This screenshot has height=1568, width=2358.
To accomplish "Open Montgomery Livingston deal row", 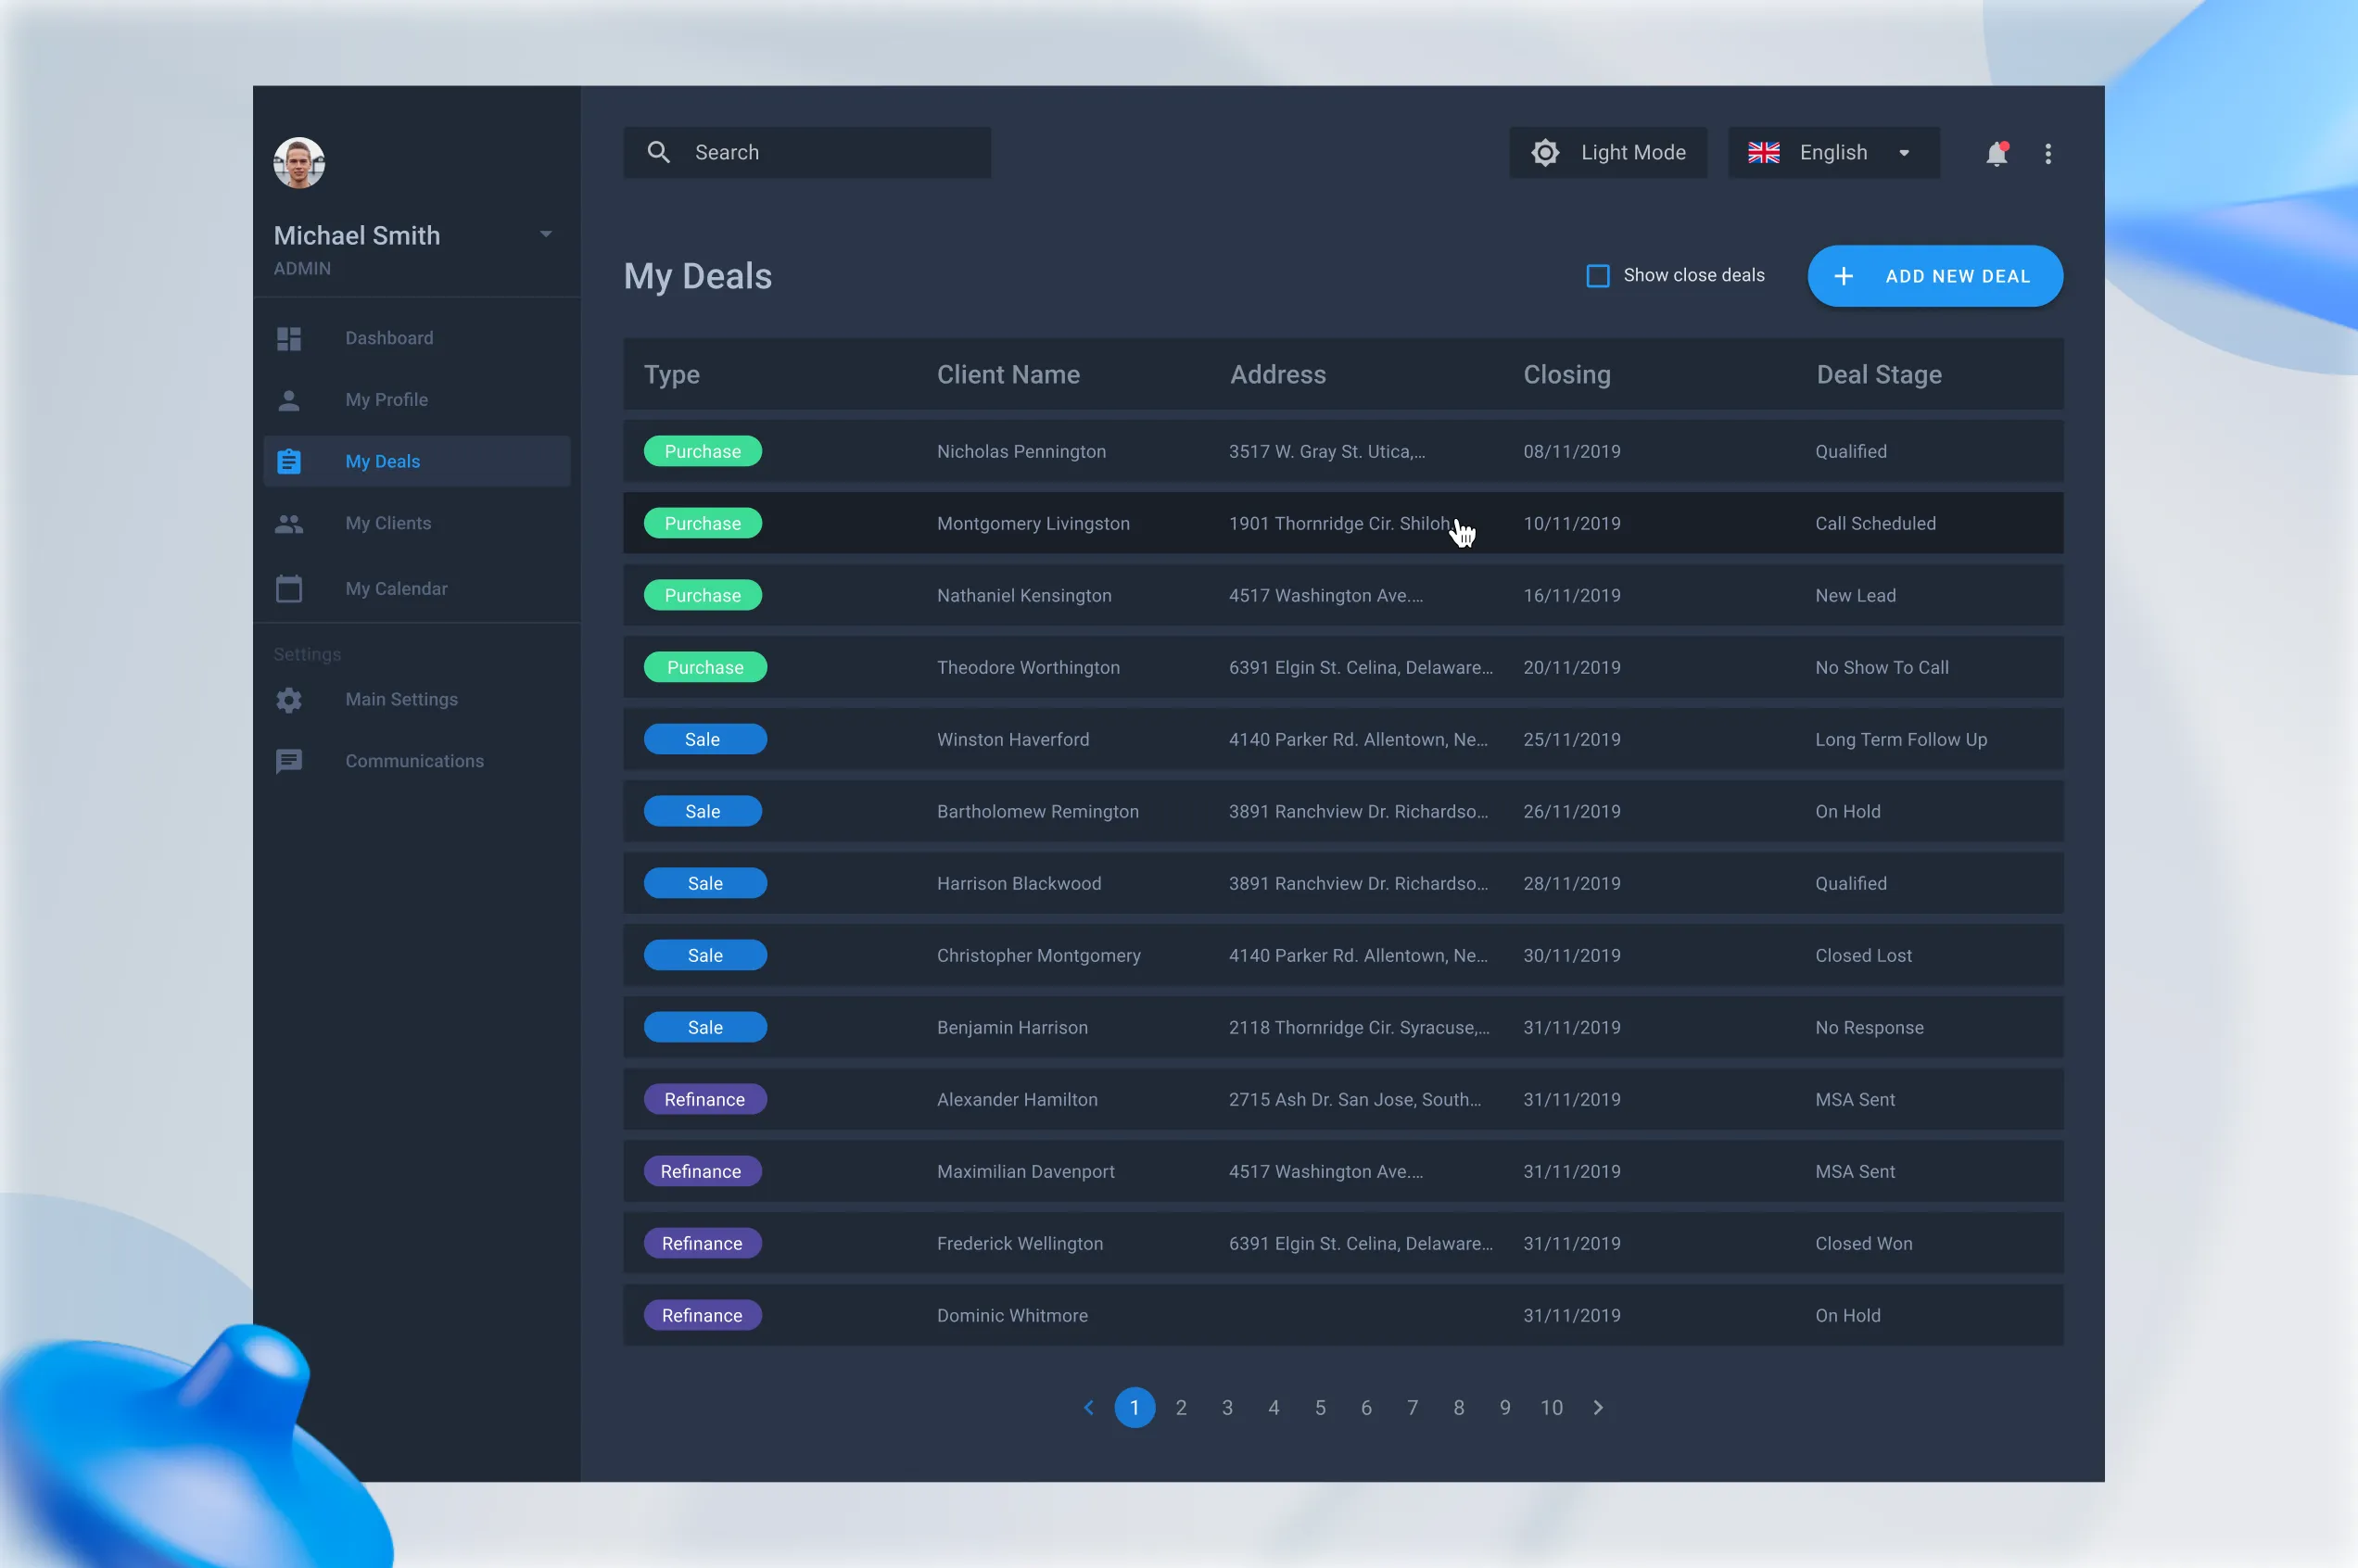I will coord(1033,523).
